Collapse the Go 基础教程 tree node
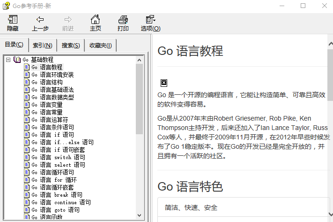 point(8,60)
